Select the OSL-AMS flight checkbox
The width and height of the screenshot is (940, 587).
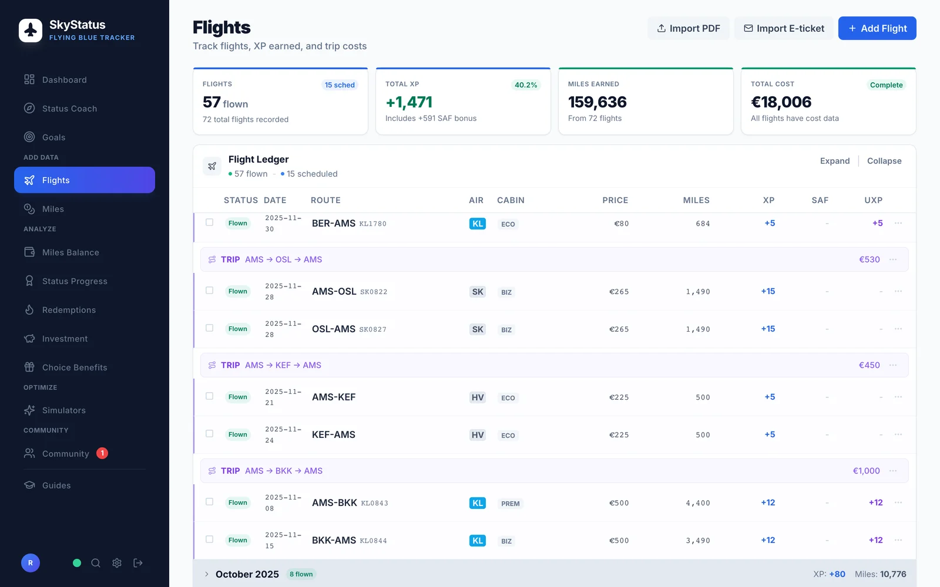(x=209, y=328)
